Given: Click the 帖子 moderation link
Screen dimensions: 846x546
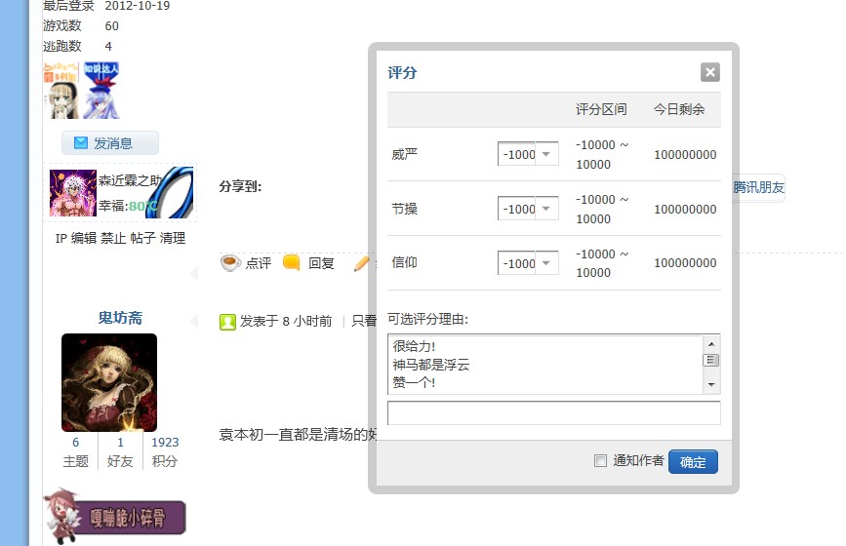Looking at the screenshot, I should (143, 238).
